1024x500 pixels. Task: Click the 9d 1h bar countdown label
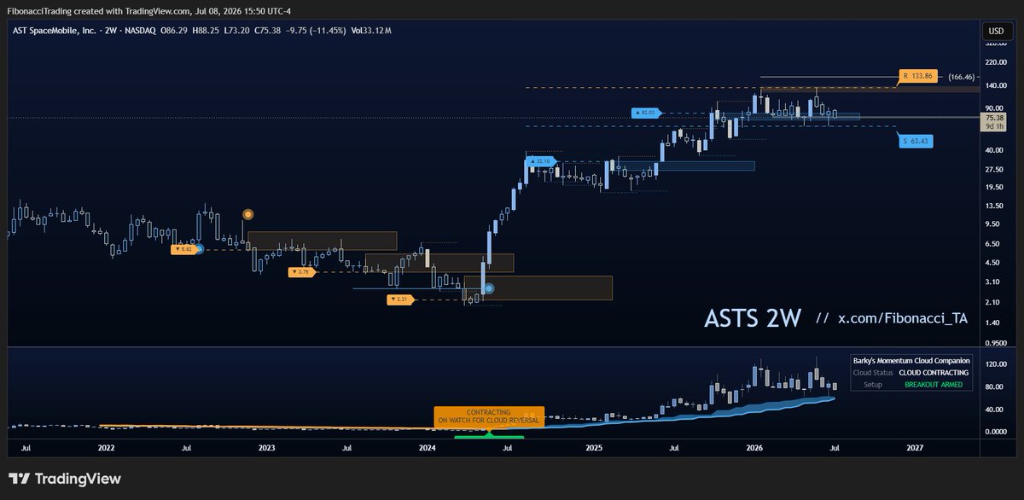point(994,126)
